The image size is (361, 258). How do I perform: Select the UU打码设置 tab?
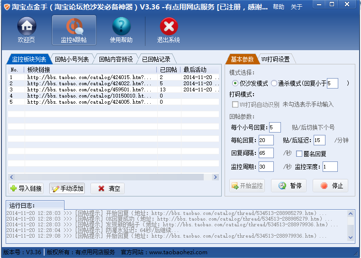(x=276, y=59)
